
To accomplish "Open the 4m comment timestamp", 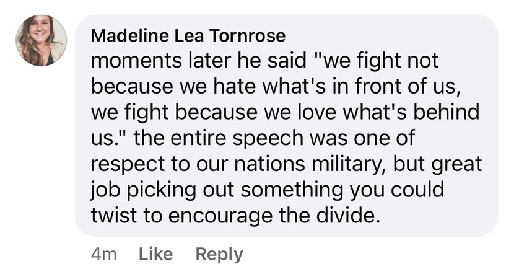I will pos(103,253).
